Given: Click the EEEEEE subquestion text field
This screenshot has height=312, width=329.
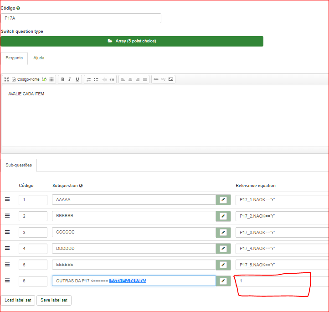Looking at the screenshot, I should pos(134,265).
